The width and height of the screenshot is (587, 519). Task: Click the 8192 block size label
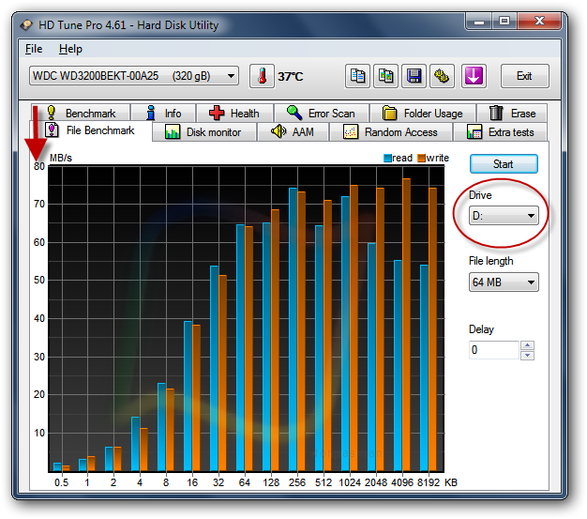[429, 482]
